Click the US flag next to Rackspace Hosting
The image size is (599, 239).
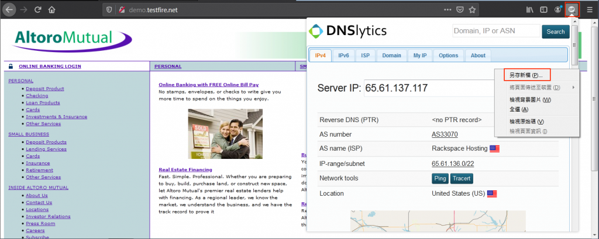[x=495, y=149]
